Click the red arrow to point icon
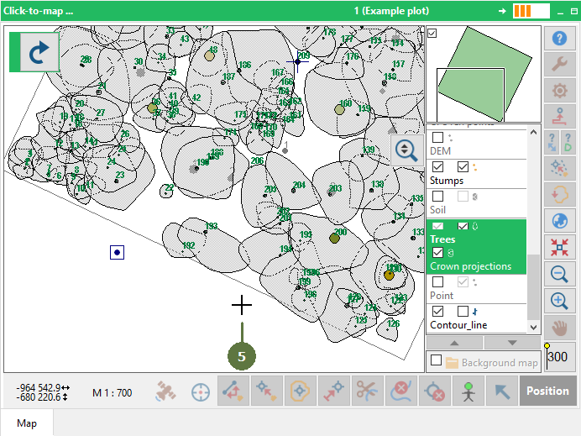581x436 pixels. 334,391
